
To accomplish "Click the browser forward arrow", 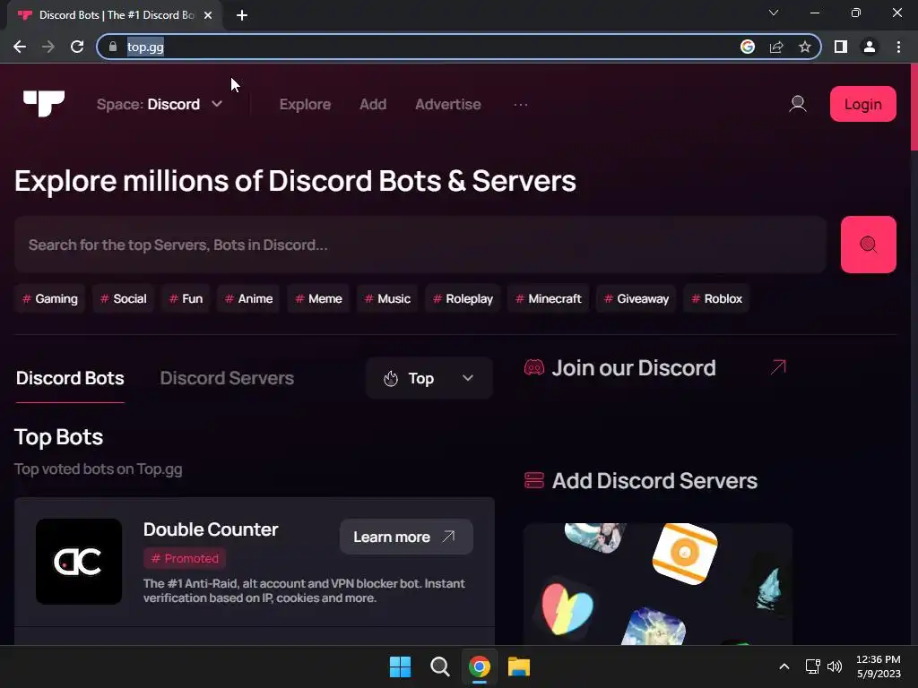I will [x=48, y=47].
